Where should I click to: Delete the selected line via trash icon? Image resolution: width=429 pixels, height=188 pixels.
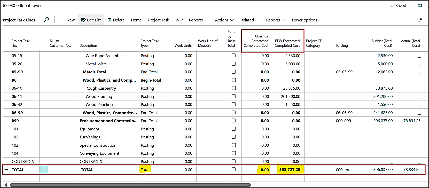[116, 20]
